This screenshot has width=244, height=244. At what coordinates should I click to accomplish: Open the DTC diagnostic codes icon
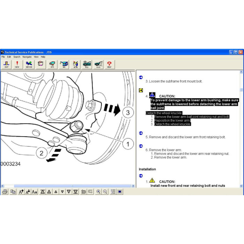52,64
